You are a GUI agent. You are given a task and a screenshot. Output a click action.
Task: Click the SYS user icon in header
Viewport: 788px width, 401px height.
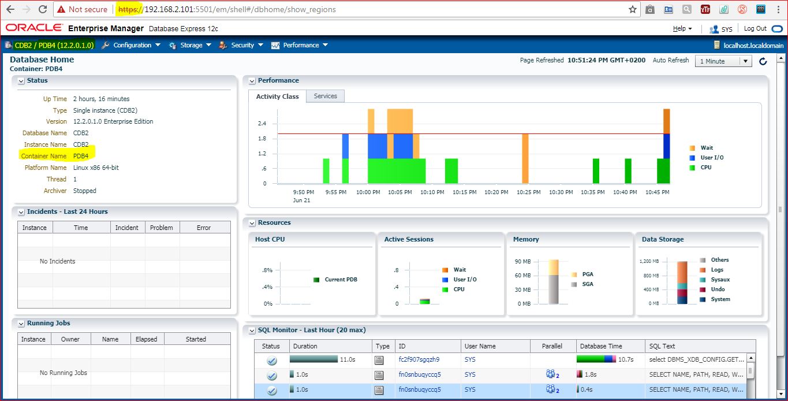714,29
